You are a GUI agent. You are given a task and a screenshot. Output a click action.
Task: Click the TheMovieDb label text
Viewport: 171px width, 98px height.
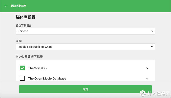coord(37,68)
